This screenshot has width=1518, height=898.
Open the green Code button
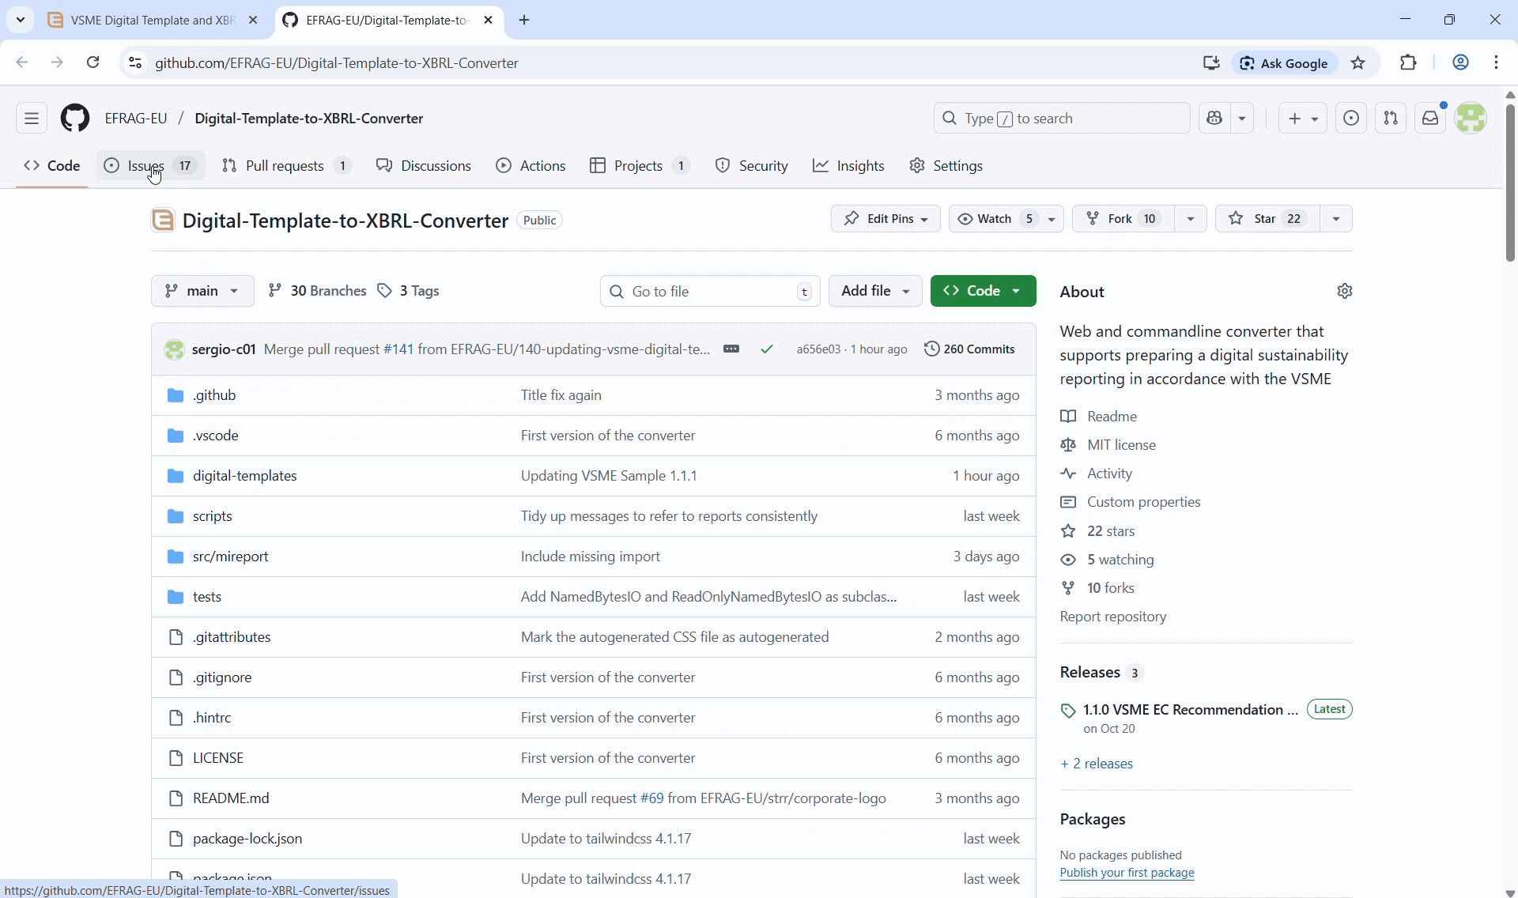coord(983,292)
